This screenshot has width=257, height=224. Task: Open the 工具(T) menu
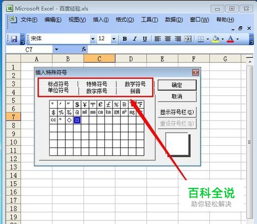click(150, 20)
